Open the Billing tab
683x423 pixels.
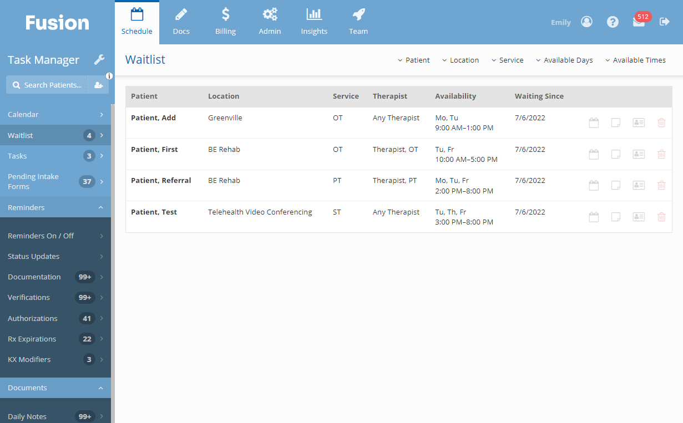pyautogui.click(x=226, y=22)
